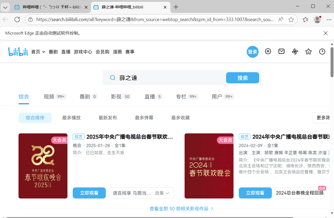
Task: Open Edge settings and more menu
Action: tap(329, 20)
